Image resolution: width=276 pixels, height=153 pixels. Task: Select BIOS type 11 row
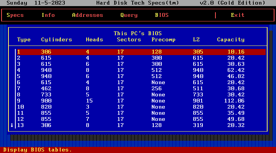click(141, 113)
